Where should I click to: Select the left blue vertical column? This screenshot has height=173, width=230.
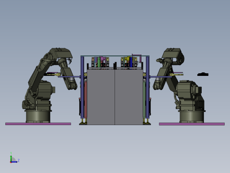(x=82, y=87)
